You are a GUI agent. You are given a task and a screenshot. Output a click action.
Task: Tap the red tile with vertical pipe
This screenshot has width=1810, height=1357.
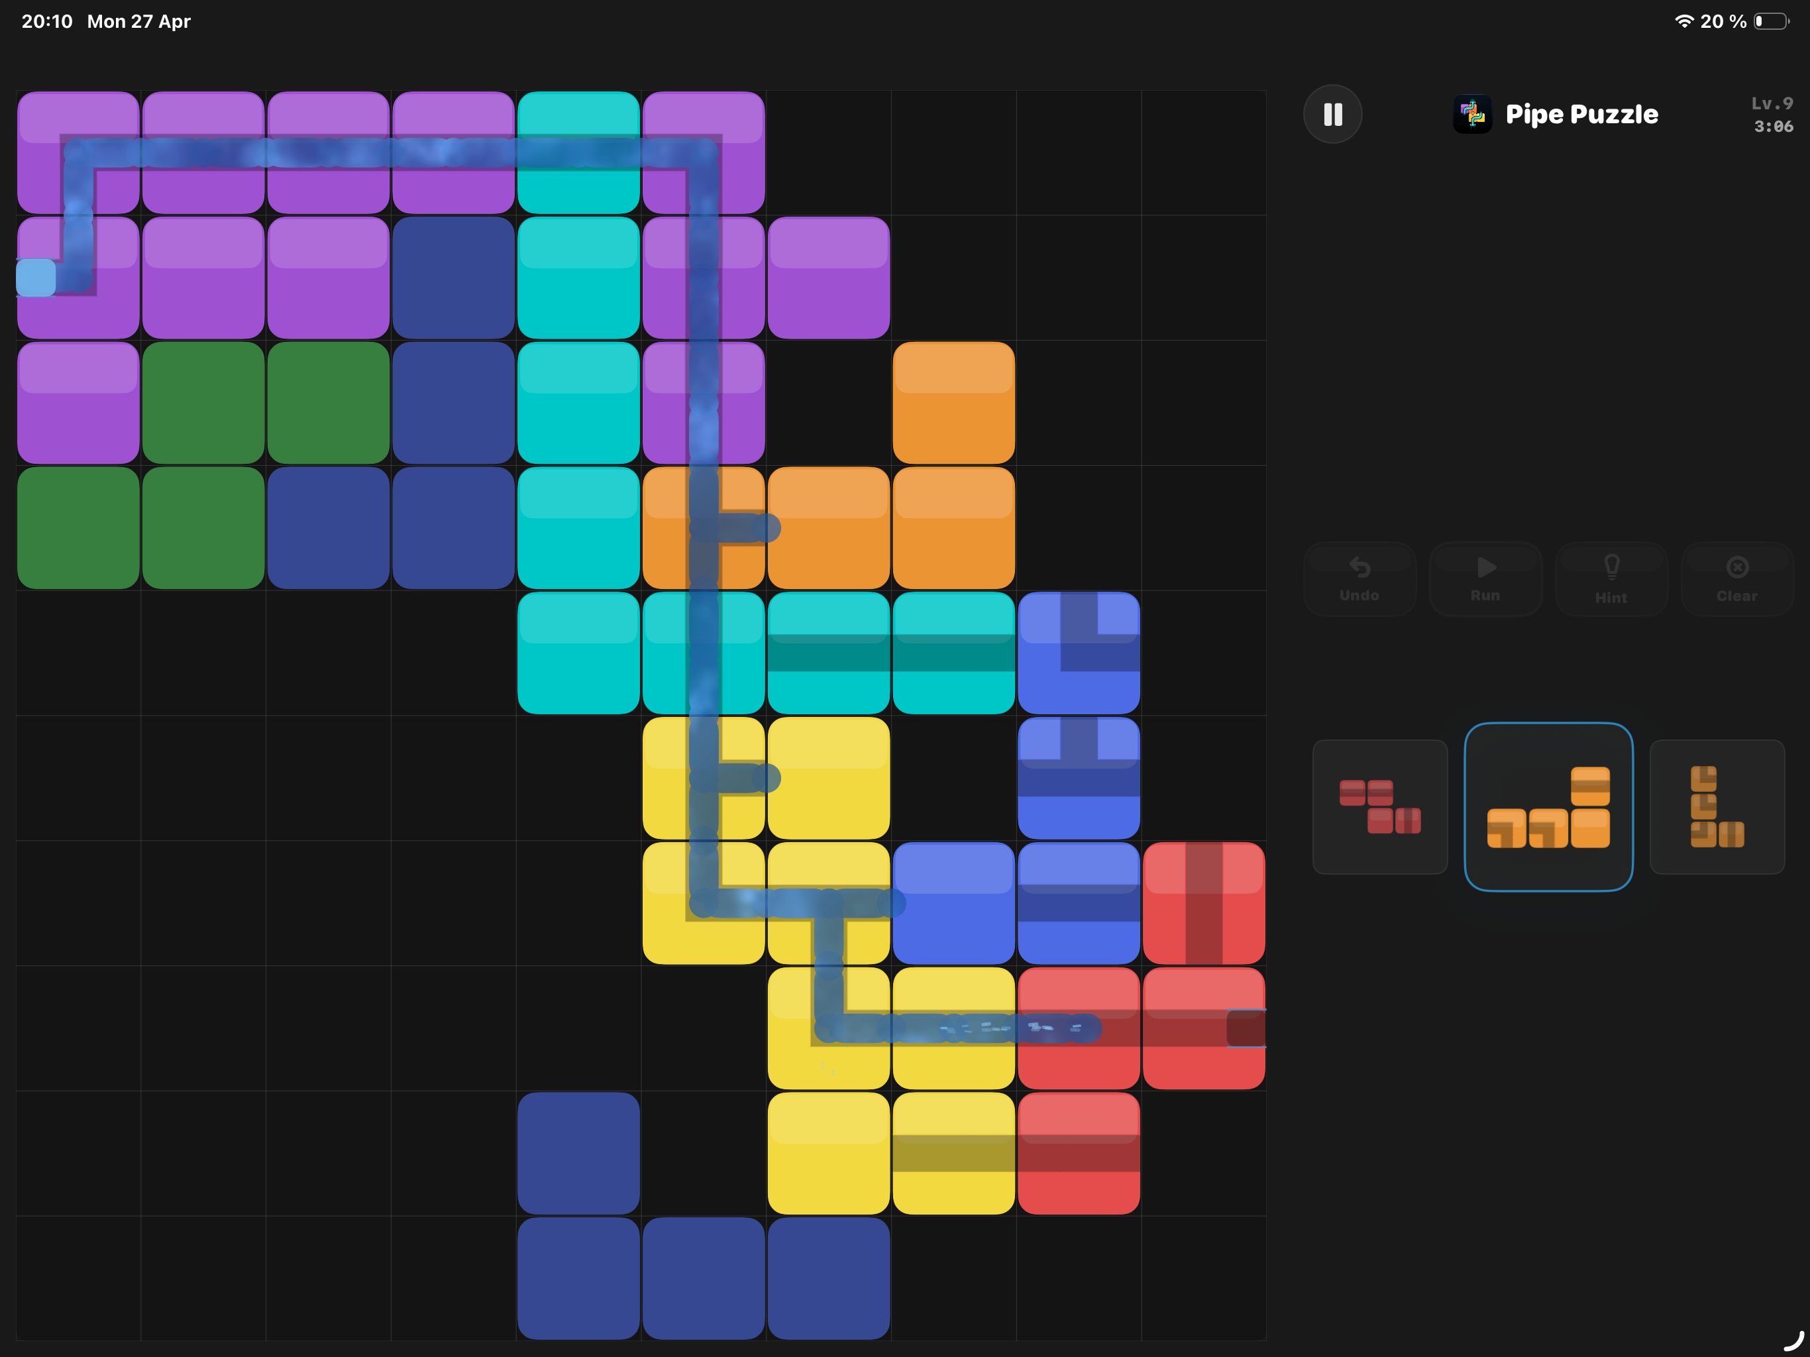(1204, 902)
